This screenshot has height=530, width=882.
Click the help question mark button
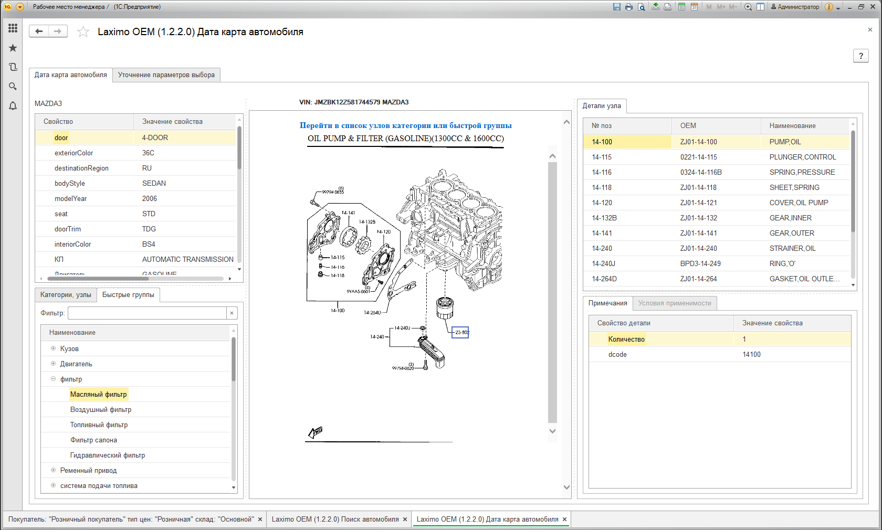coord(860,56)
